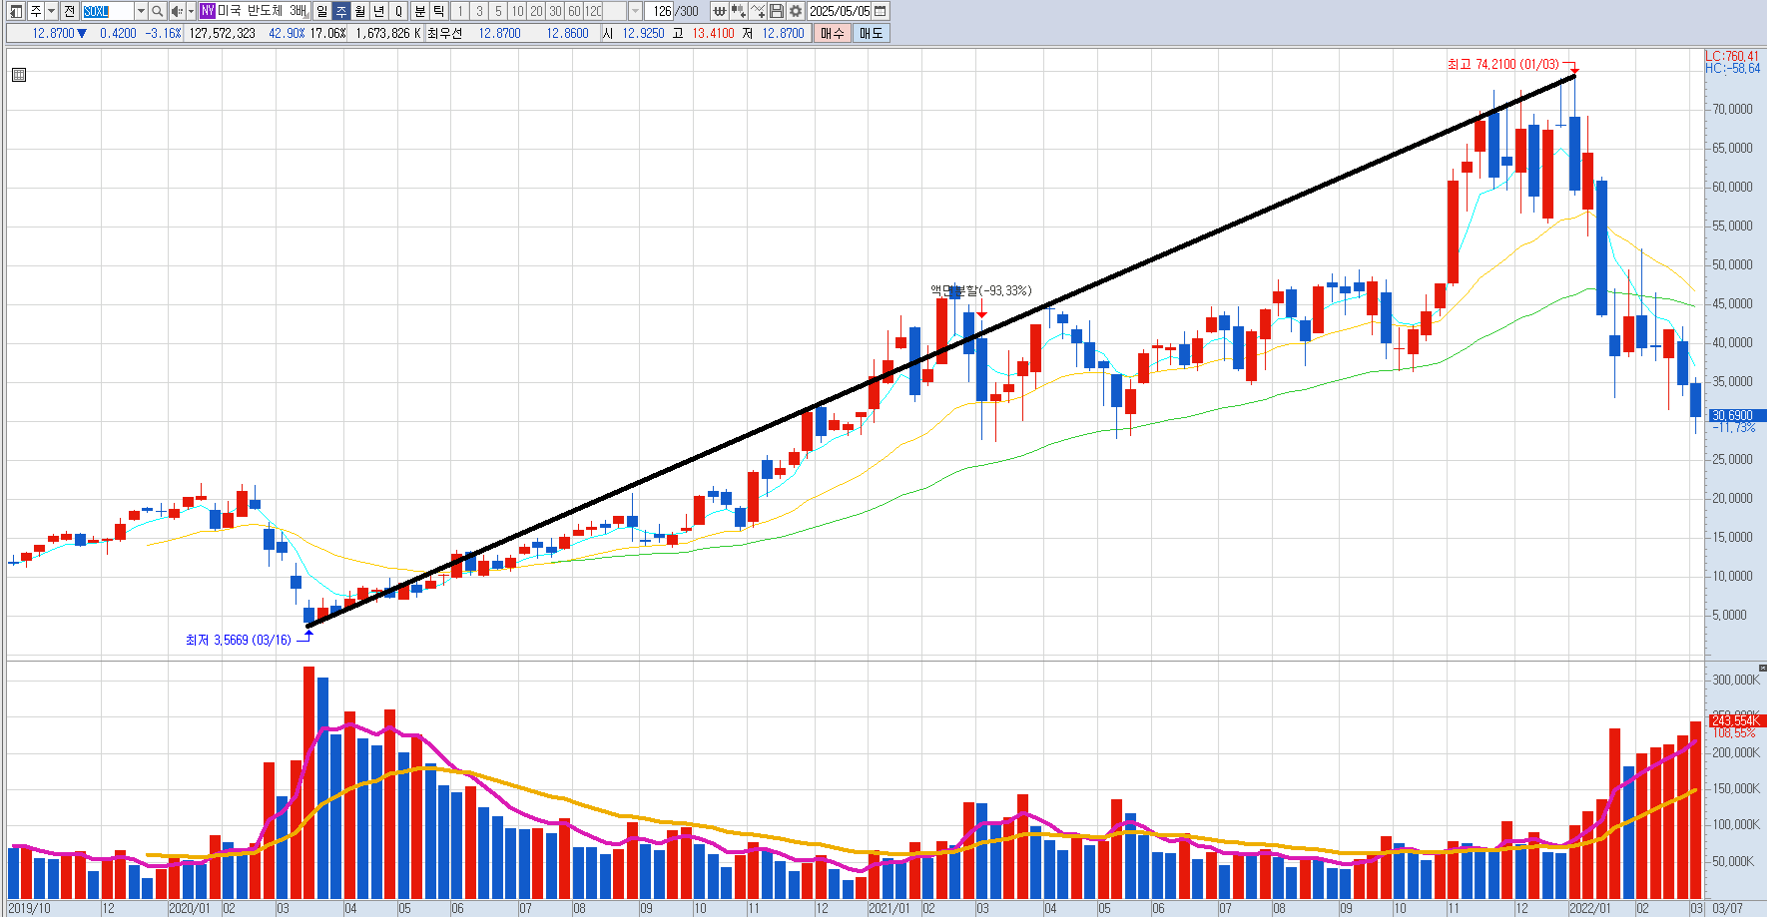Open the 주 market-type dropdown arrow

[x=52, y=11]
